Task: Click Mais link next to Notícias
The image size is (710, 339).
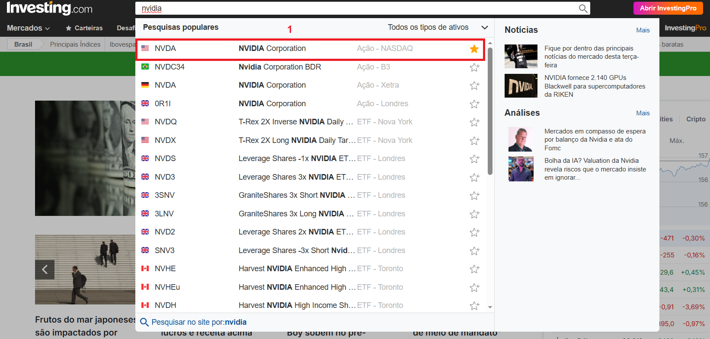Action: pyautogui.click(x=643, y=30)
